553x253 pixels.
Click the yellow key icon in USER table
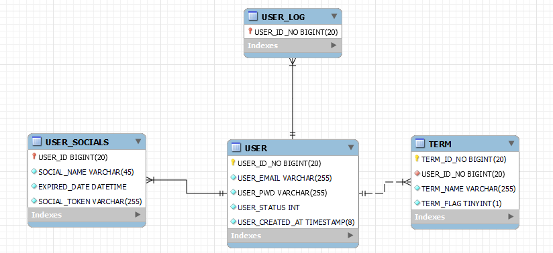pyautogui.click(x=233, y=162)
